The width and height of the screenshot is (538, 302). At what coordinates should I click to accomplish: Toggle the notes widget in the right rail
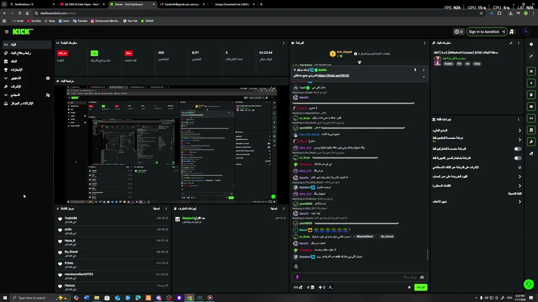tap(531, 95)
